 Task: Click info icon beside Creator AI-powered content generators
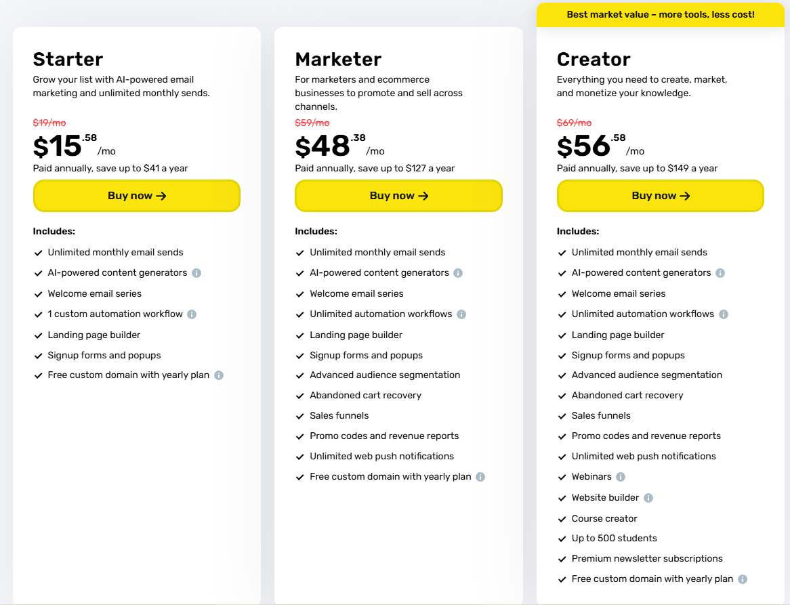pos(720,273)
